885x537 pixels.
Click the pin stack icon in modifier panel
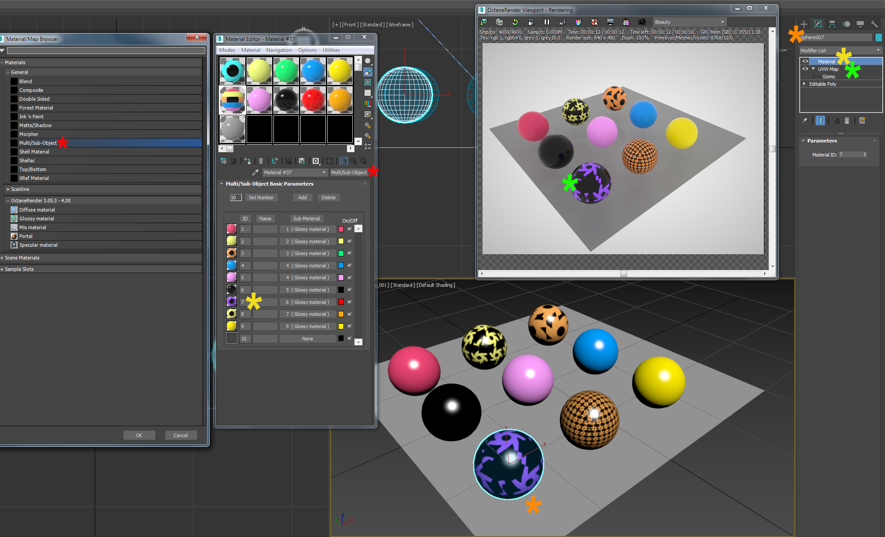[x=804, y=121]
